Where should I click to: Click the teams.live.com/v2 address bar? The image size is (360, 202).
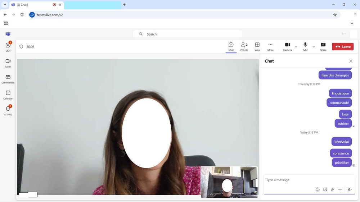point(184,15)
